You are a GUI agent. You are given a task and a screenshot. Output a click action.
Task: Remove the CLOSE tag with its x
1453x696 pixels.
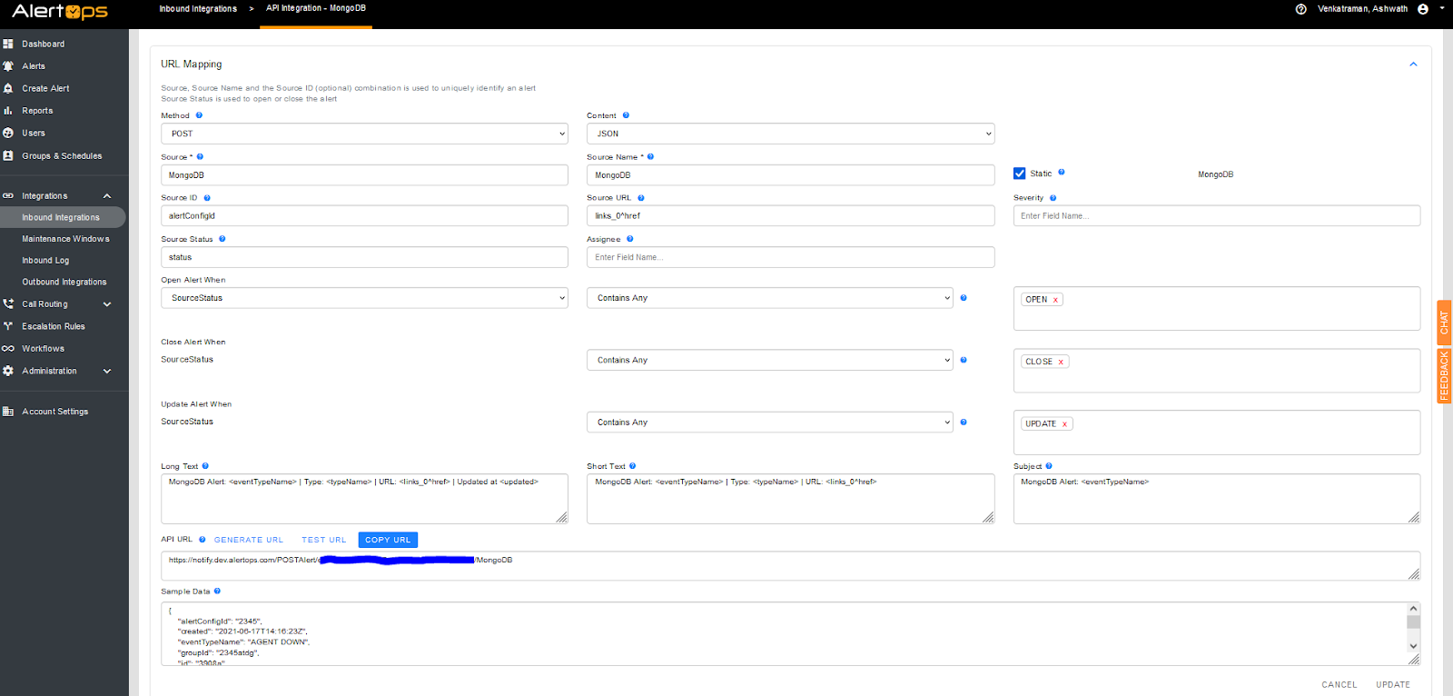pyautogui.click(x=1061, y=362)
